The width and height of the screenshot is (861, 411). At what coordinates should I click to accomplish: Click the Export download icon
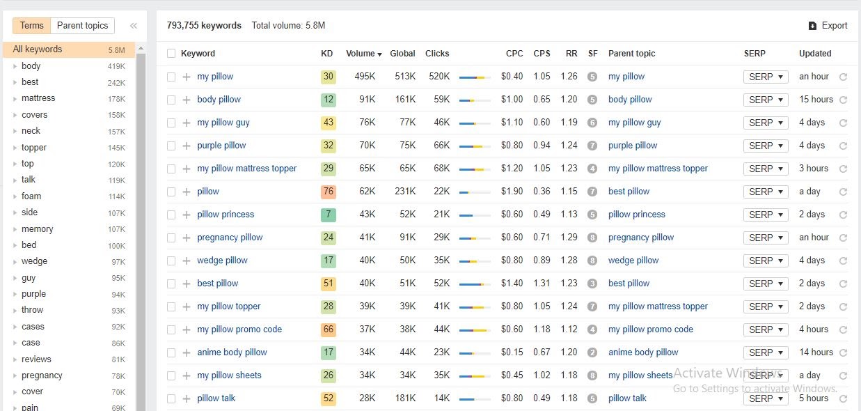pyautogui.click(x=812, y=26)
